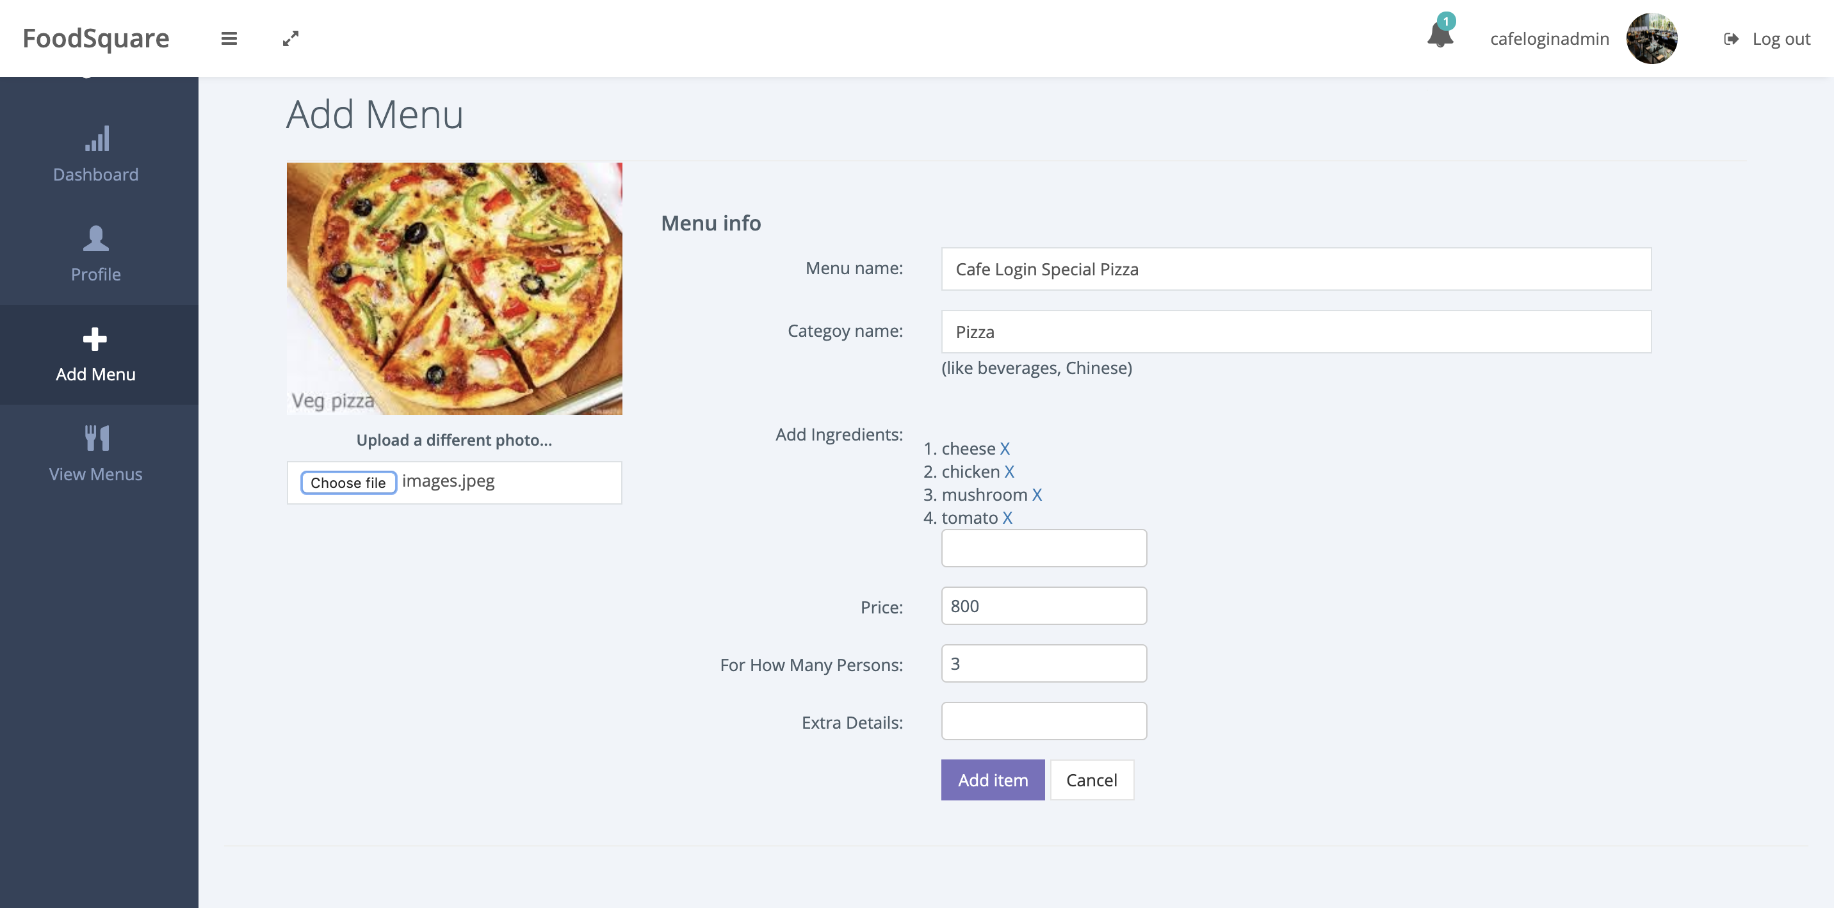Remove the chicken ingredient
1834x908 pixels.
click(x=1009, y=471)
